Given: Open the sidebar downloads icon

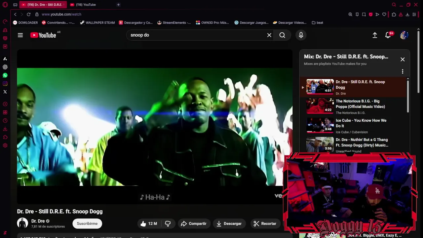Looking at the screenshot, I should [x=5, y=129].
